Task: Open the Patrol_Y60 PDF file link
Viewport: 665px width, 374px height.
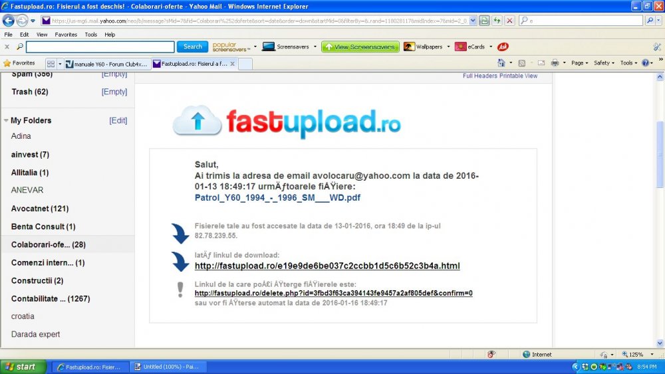Action: pyautogui.click(x=277, y=198)
